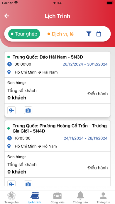Click Đơn hàng label on Đảo Hải Nam card
Viewport: 115px width, 204px height.
coord(16,83)
